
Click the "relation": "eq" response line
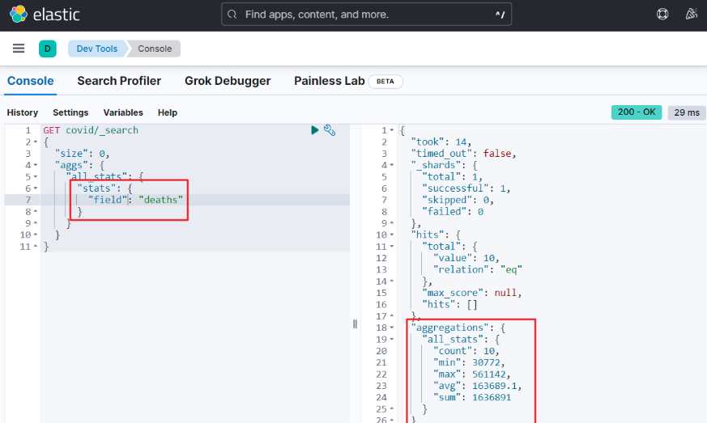point(478,269)
